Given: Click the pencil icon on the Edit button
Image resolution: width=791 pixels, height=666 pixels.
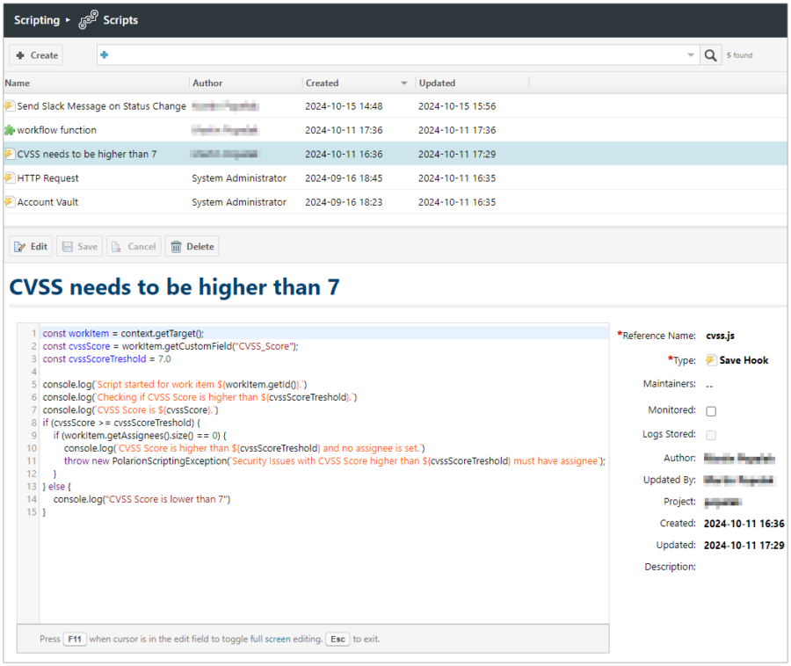Looking at the screenshot, I should pyautogui.click(x=19, y=246).
